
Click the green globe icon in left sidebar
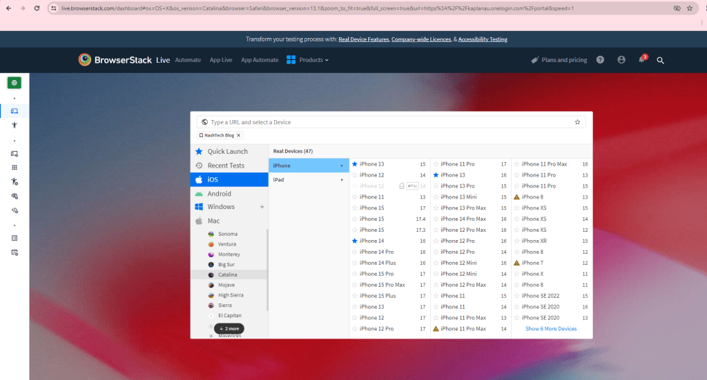[14, 83]
